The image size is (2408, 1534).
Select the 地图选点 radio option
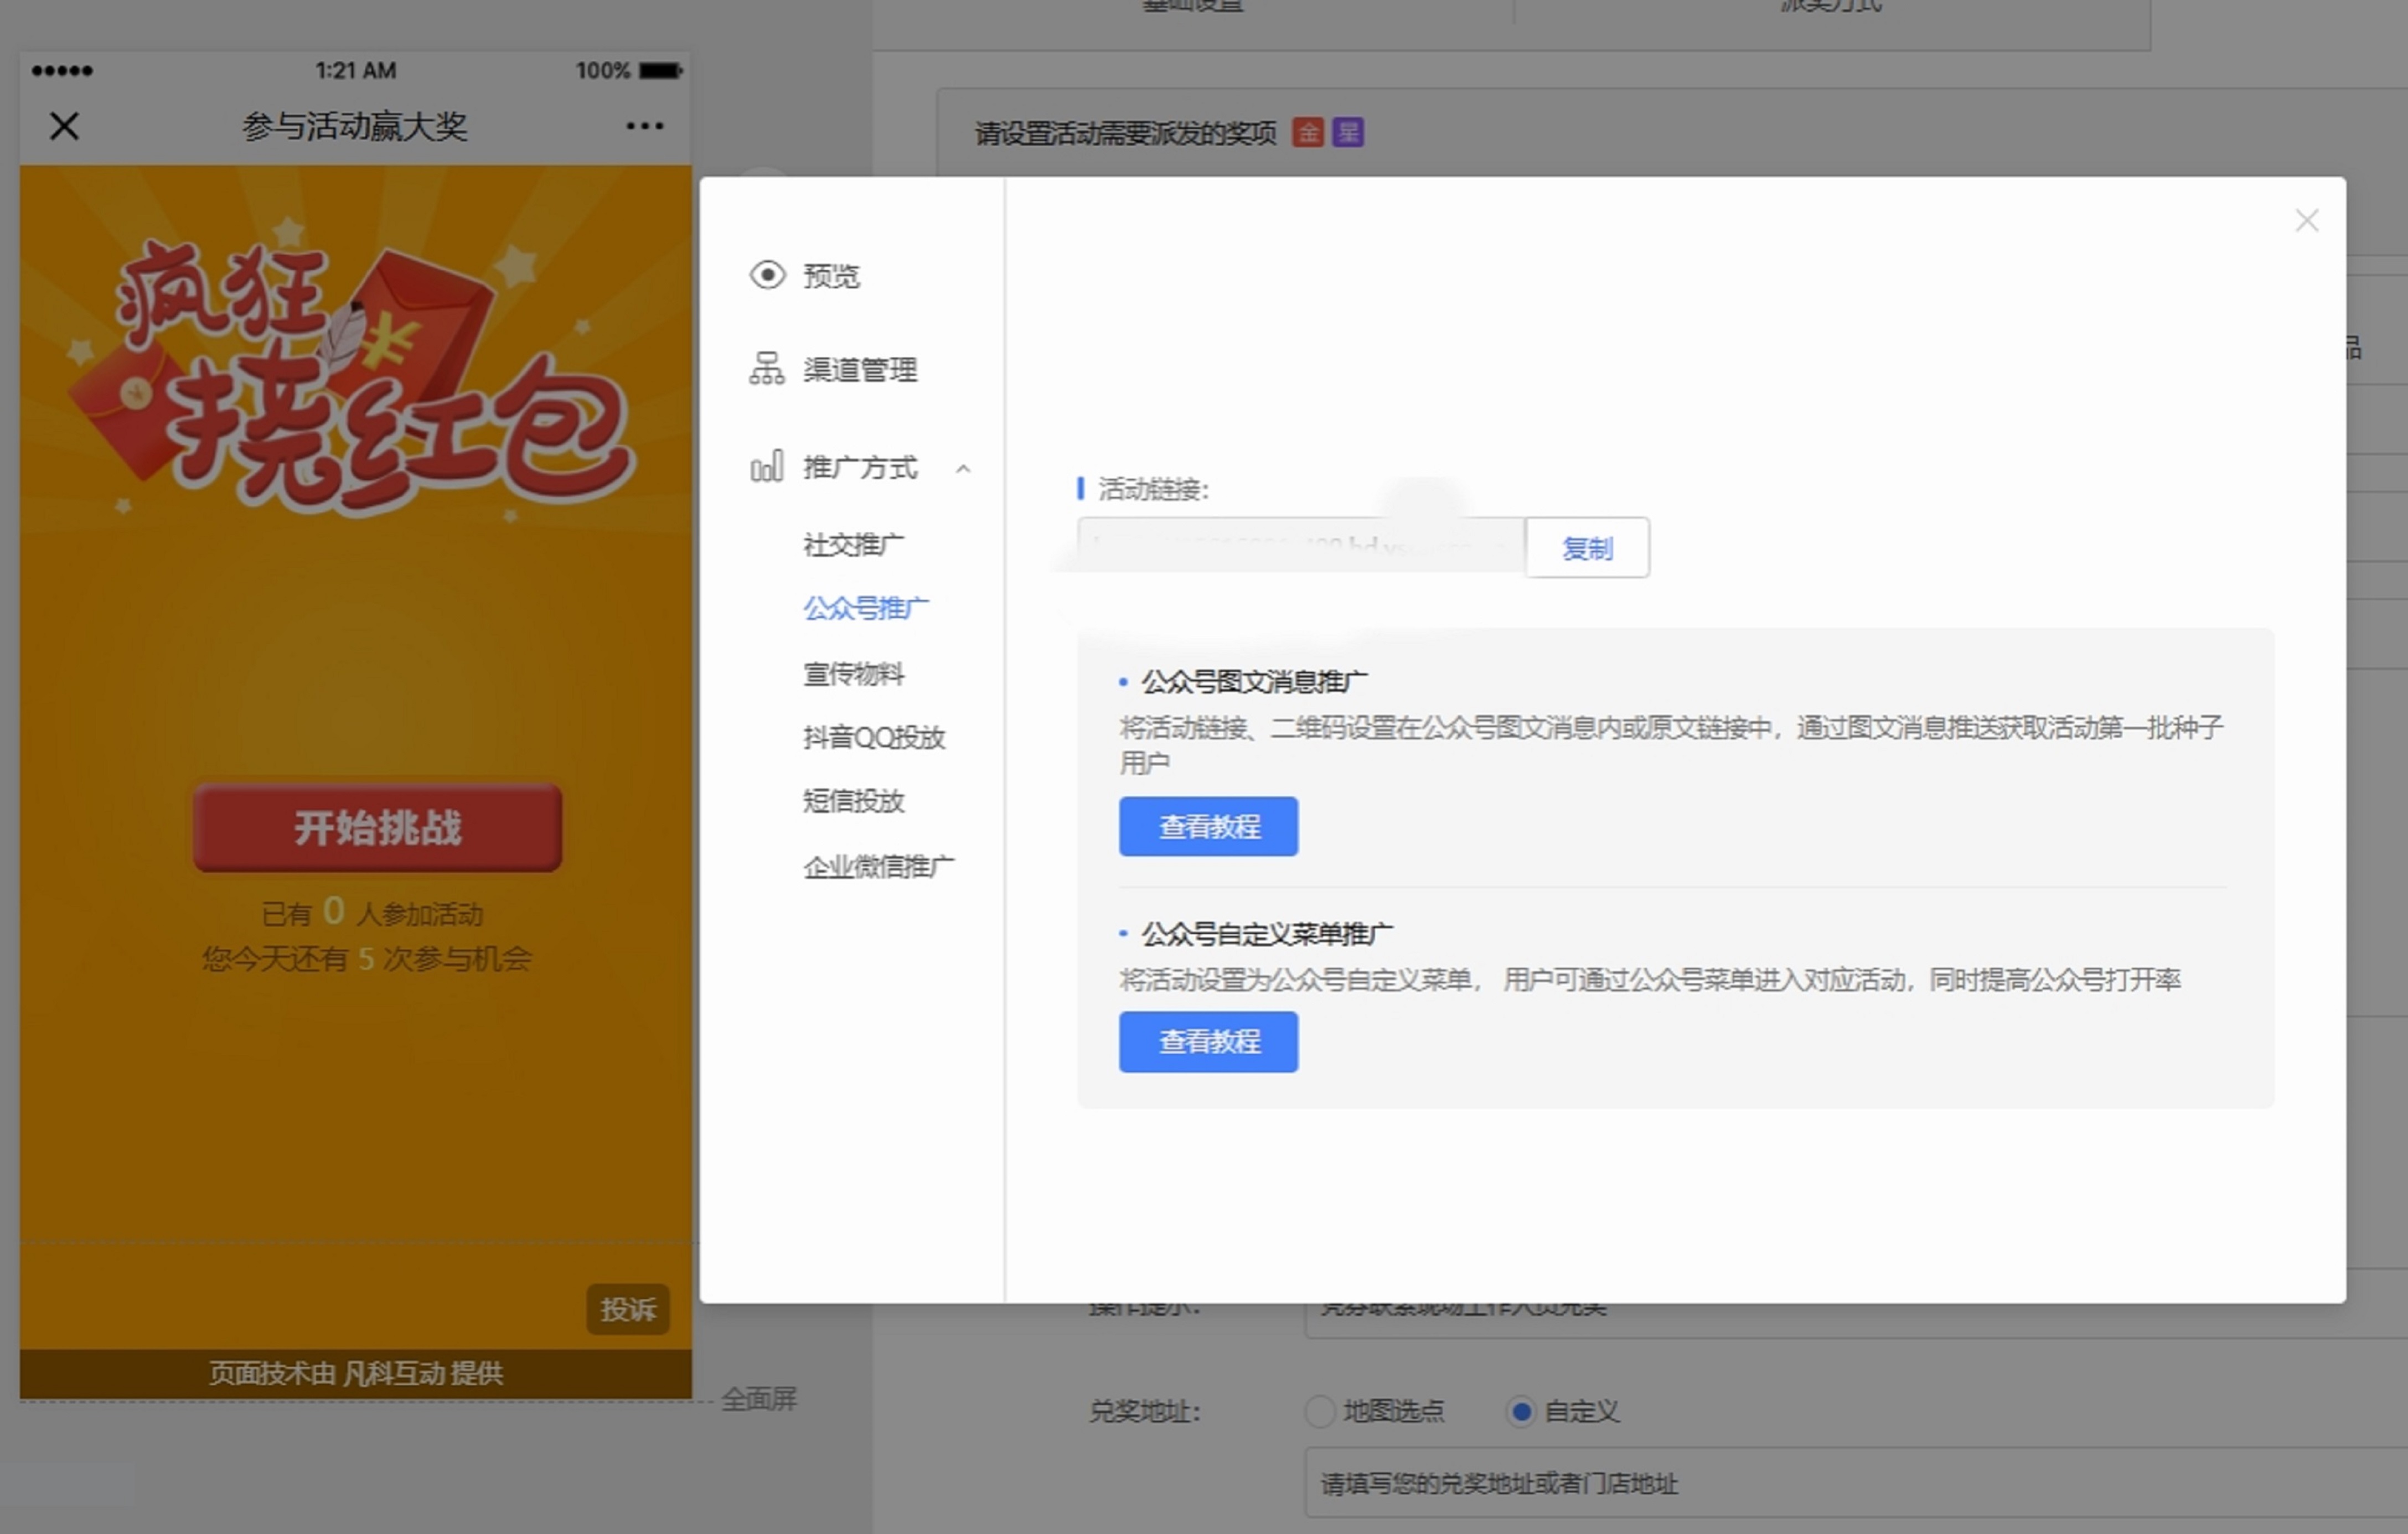[1320, 1411]
